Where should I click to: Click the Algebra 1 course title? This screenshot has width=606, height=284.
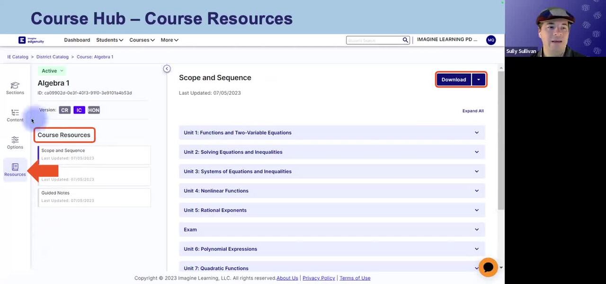53,83
